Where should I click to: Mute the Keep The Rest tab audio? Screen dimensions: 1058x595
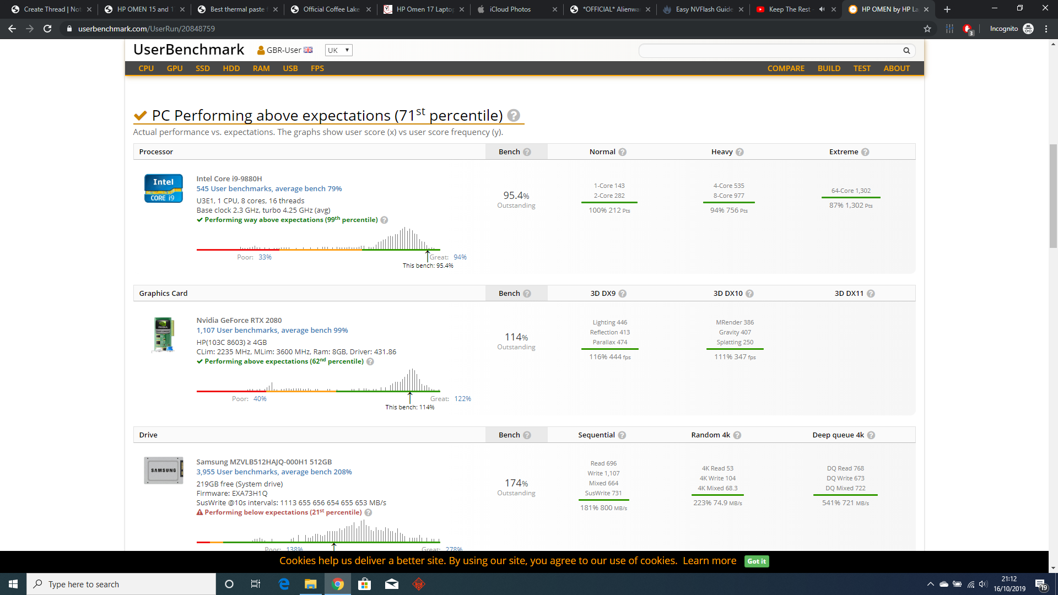tap(822, 9)
